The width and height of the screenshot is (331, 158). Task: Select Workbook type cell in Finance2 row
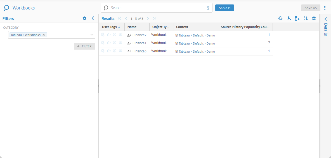[159, 35]
